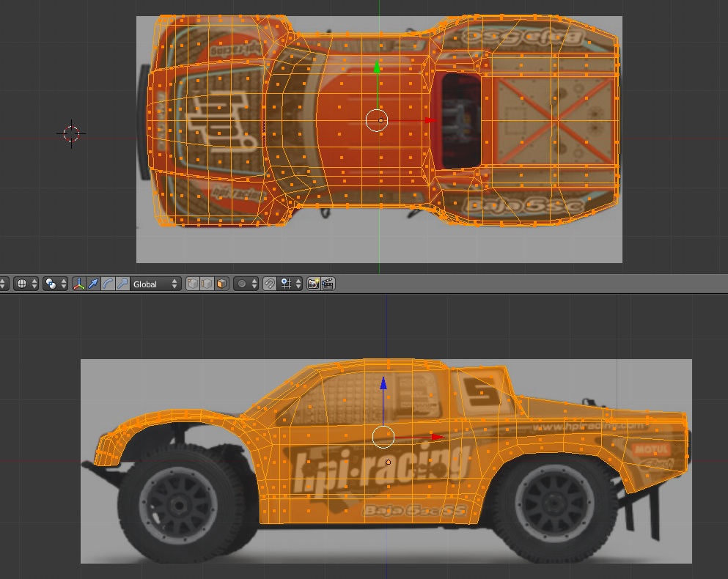Click the OpenGL render image camera icon
This screenshot has height=579, width=728.
click(x=313, y=284)
